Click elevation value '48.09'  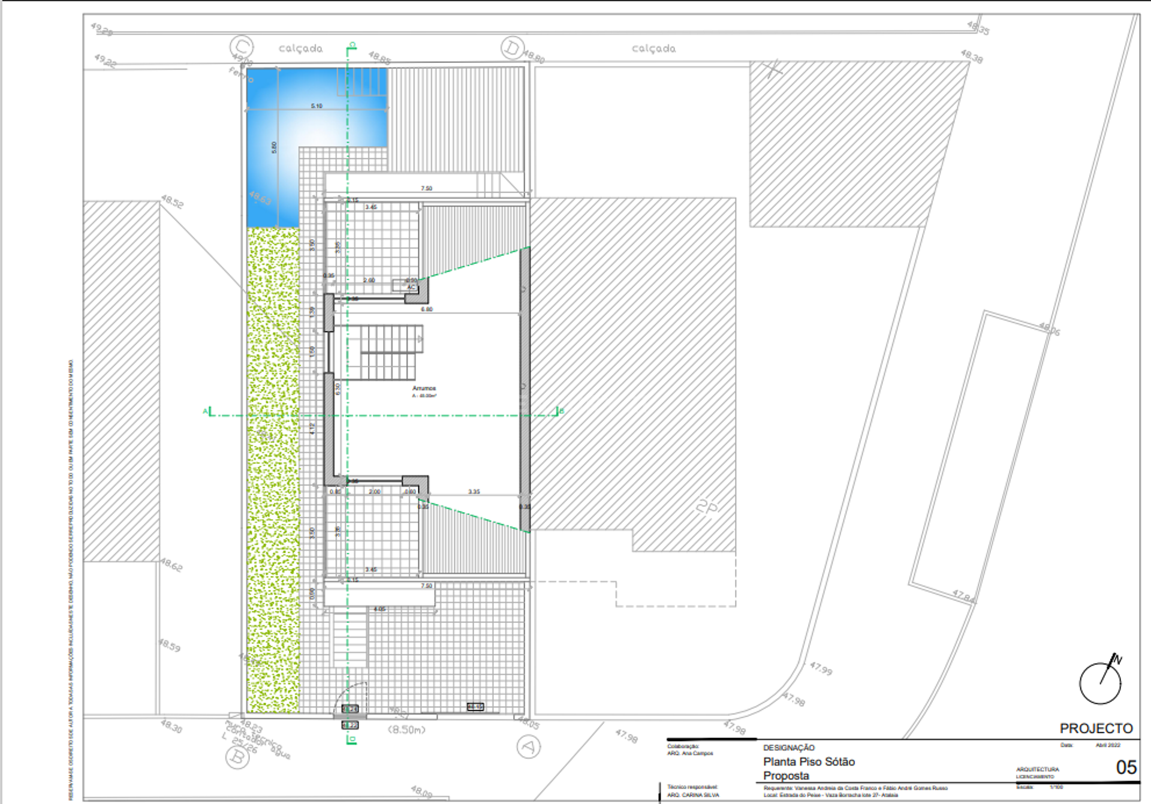click(421, 791)
